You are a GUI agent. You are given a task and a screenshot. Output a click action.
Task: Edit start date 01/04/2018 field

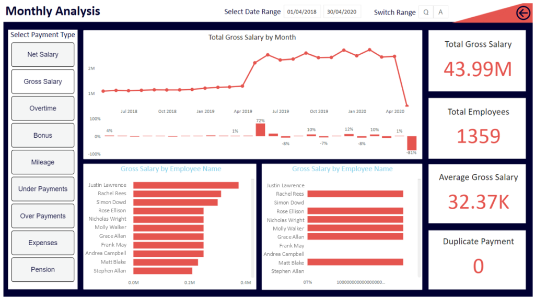tap(303, 12)
